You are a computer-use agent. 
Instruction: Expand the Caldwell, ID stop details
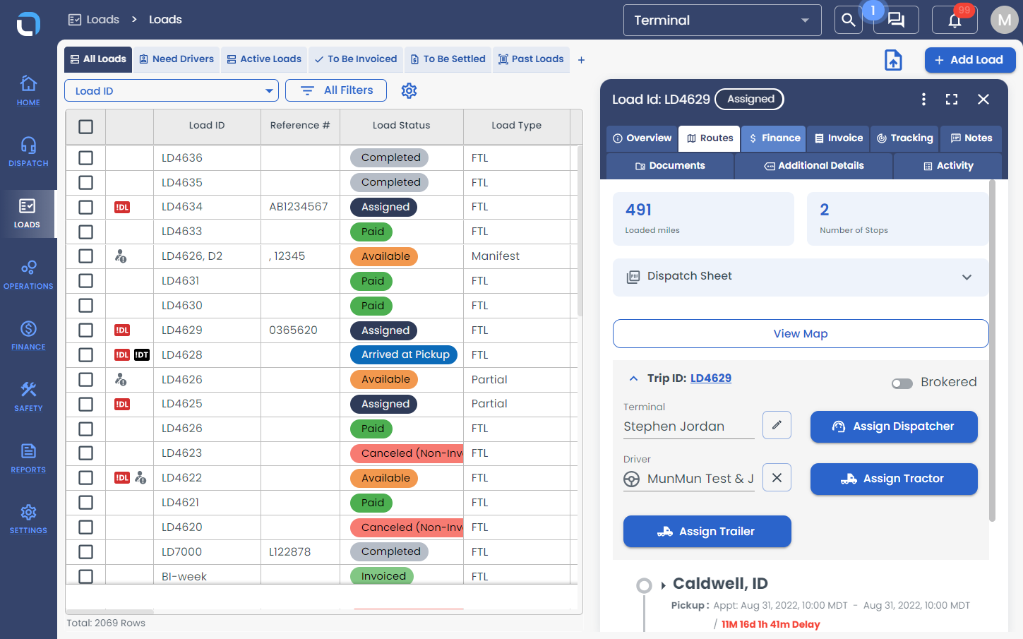663,585
